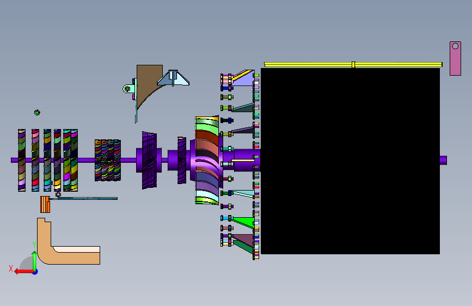Select the leftmost multicolor blade disk
The height and width of the screenshot is (306, 472).
pos(22,160)
